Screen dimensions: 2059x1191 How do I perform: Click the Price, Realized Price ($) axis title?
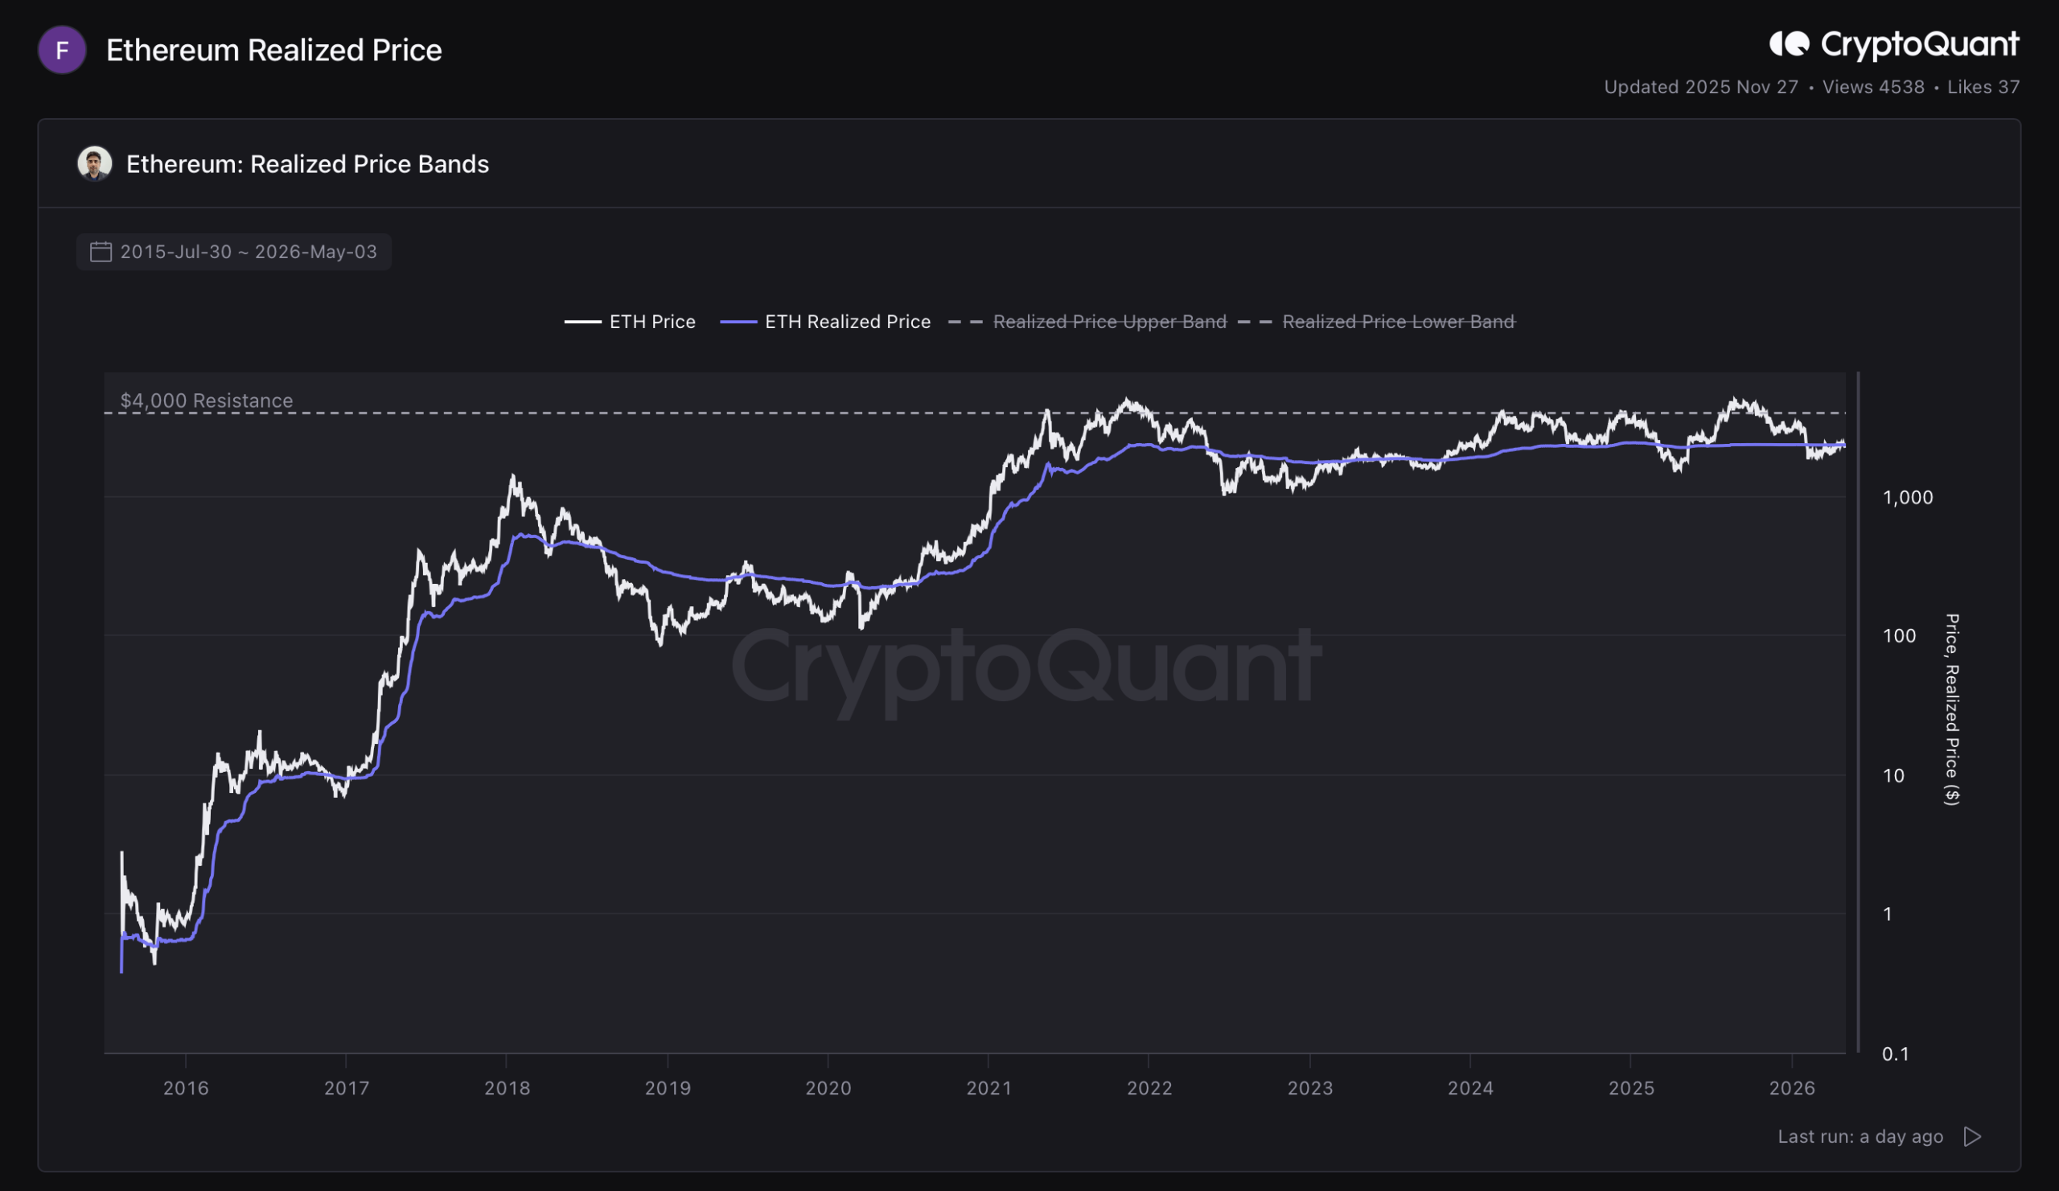[1952, 710]
